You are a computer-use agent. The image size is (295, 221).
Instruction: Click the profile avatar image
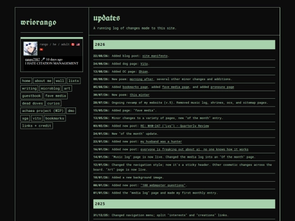30,49
